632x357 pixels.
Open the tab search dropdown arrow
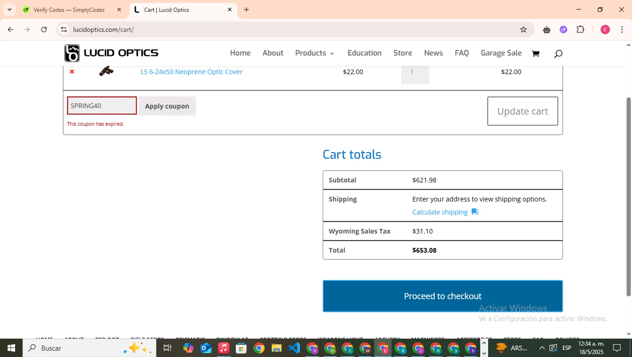point(9,10)
